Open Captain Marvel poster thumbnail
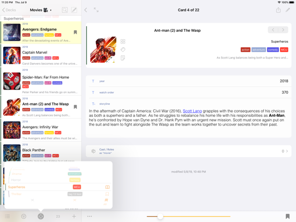 [x=12, y=56]
